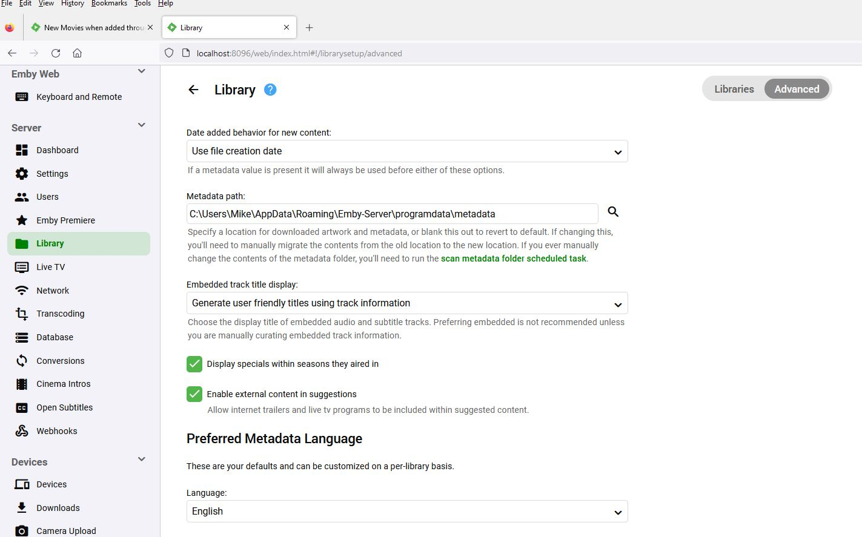
Task: Open the Bookmarks menu
Action: tap(109, 4)
